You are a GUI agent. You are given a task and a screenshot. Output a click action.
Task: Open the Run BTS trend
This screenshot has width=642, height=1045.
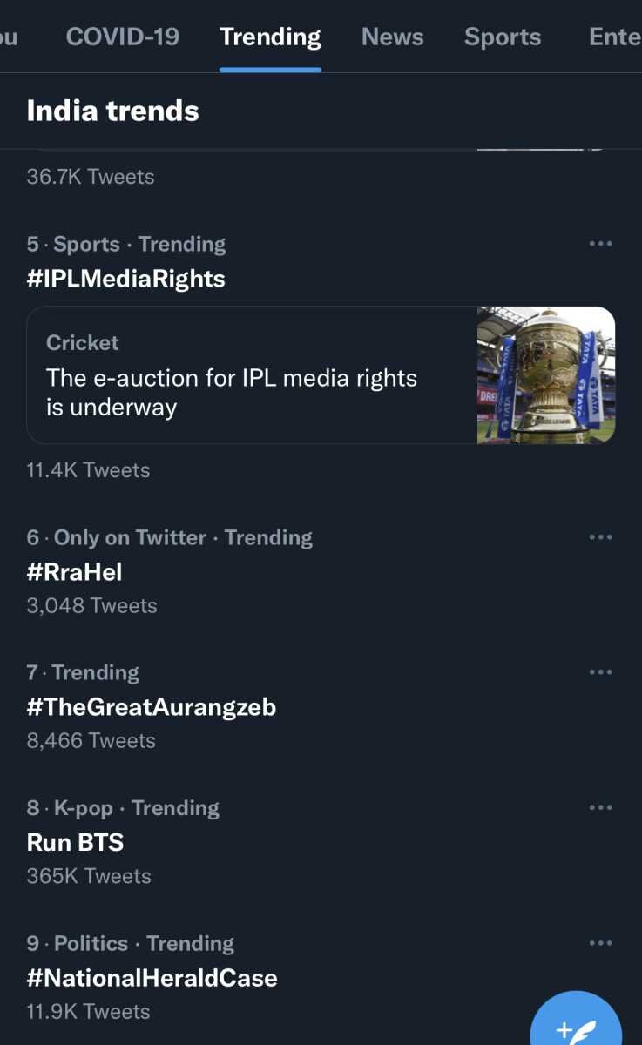76,842
